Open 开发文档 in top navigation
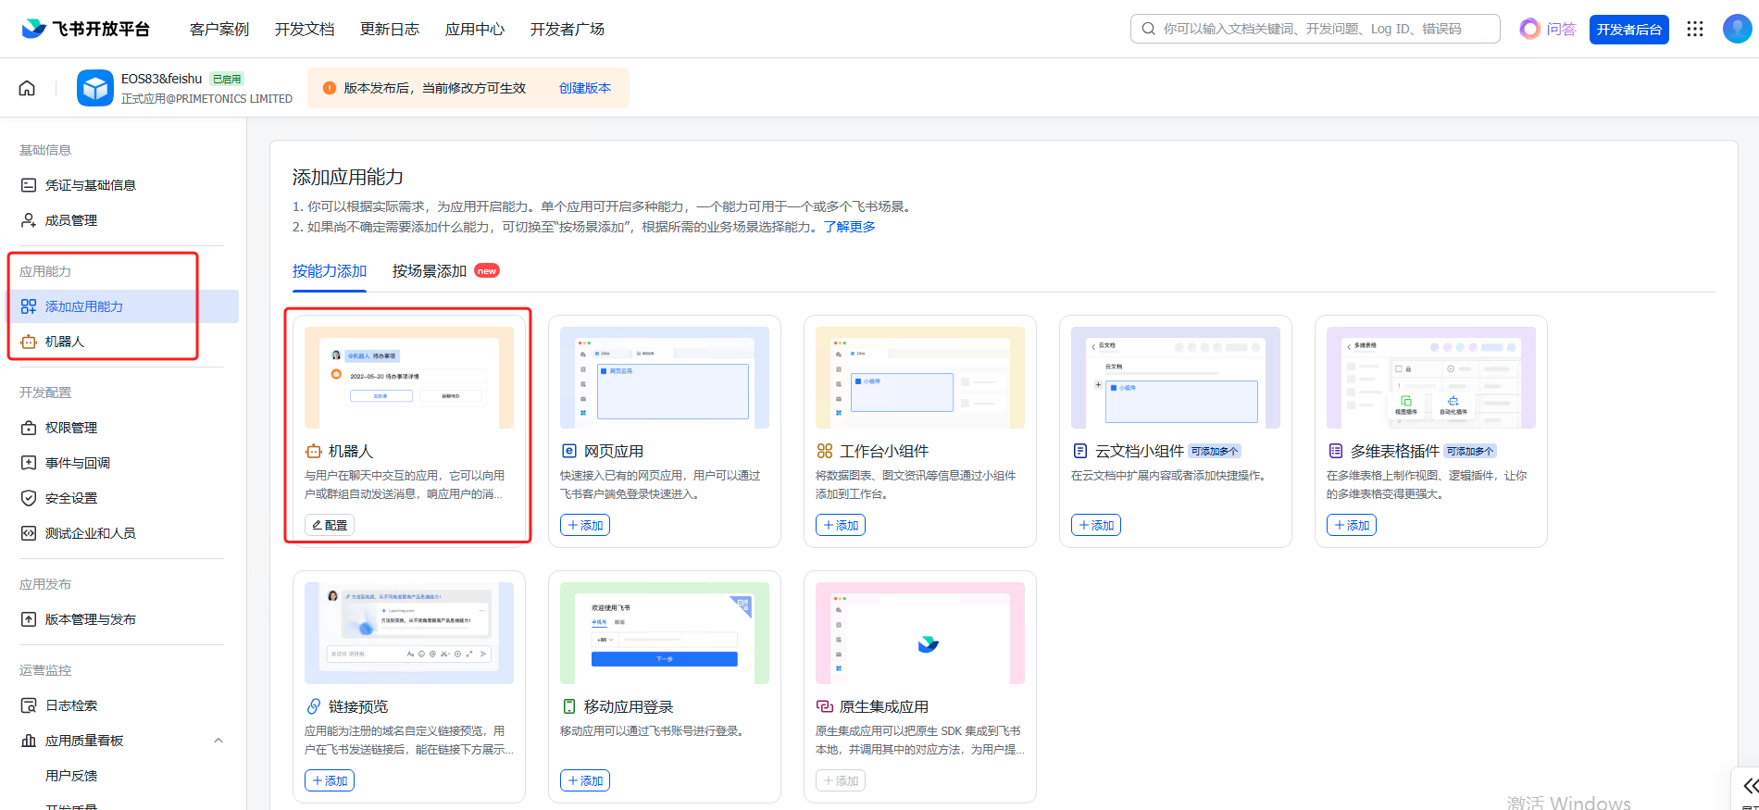Viewport: 1759px width, 810px height. (x=305, y=29)
